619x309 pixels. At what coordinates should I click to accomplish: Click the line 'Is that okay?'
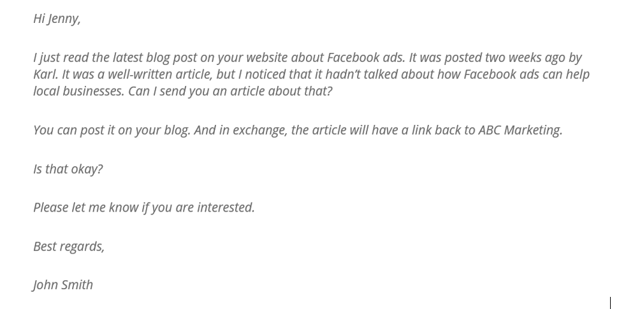tap(68, 169)
